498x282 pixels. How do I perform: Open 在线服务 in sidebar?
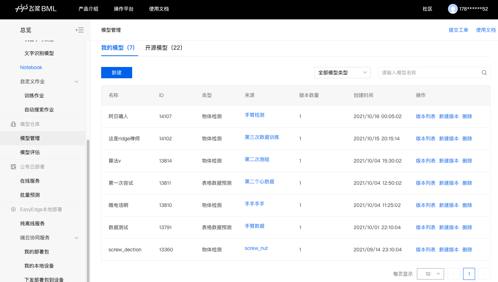(x=30, y=181)
